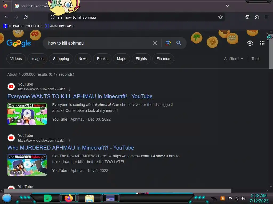
Task: Open more options for second YouTube result
Action: (70, 141)
